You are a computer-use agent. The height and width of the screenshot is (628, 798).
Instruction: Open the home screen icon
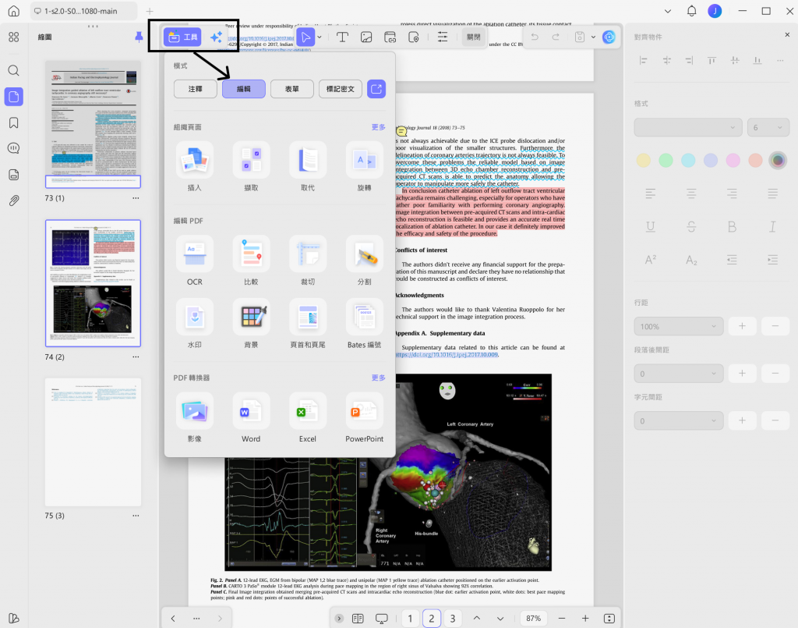pos(14,11)
